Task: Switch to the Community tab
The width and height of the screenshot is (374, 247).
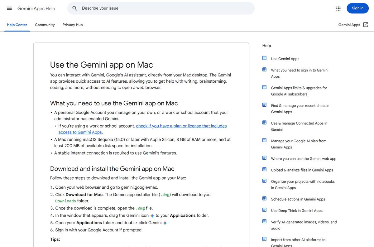Action: [45, 25]
